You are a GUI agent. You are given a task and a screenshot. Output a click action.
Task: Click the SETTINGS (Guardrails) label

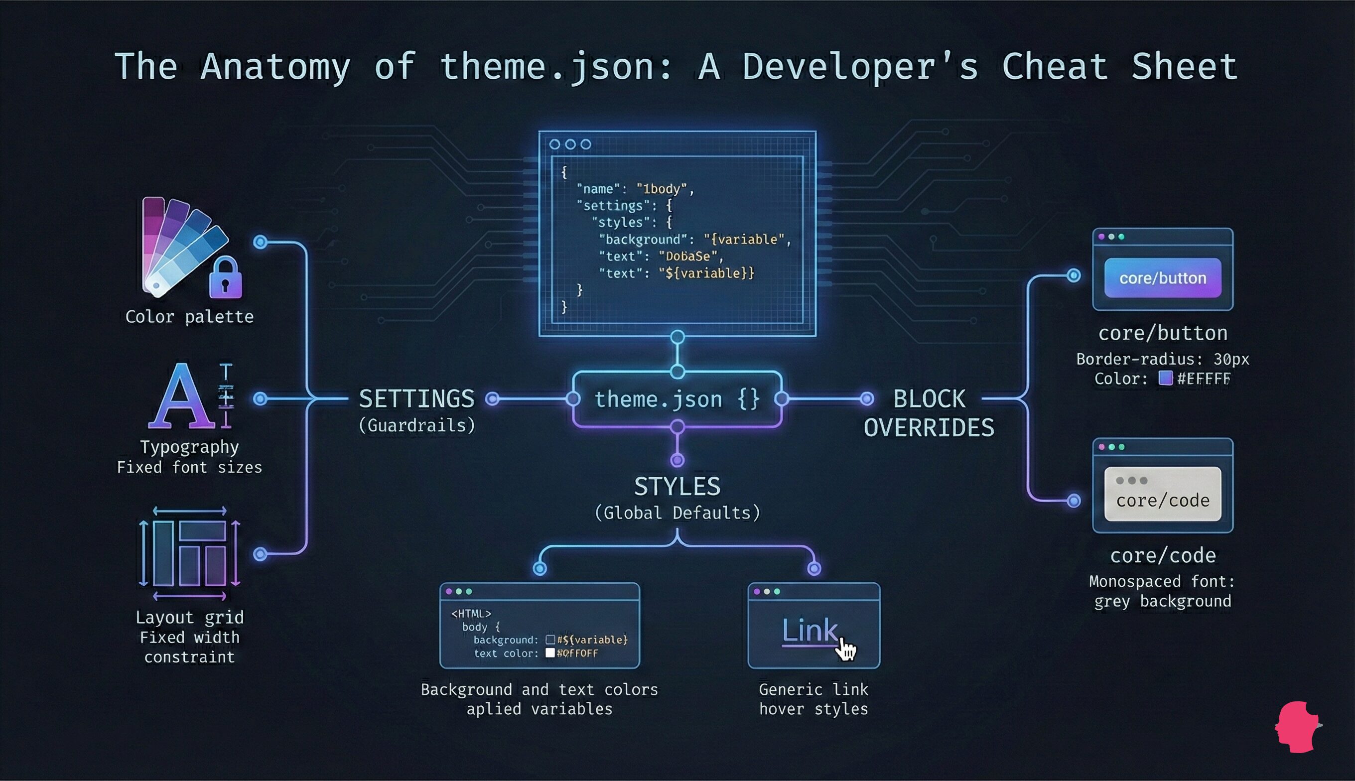[x=417, y=409]
